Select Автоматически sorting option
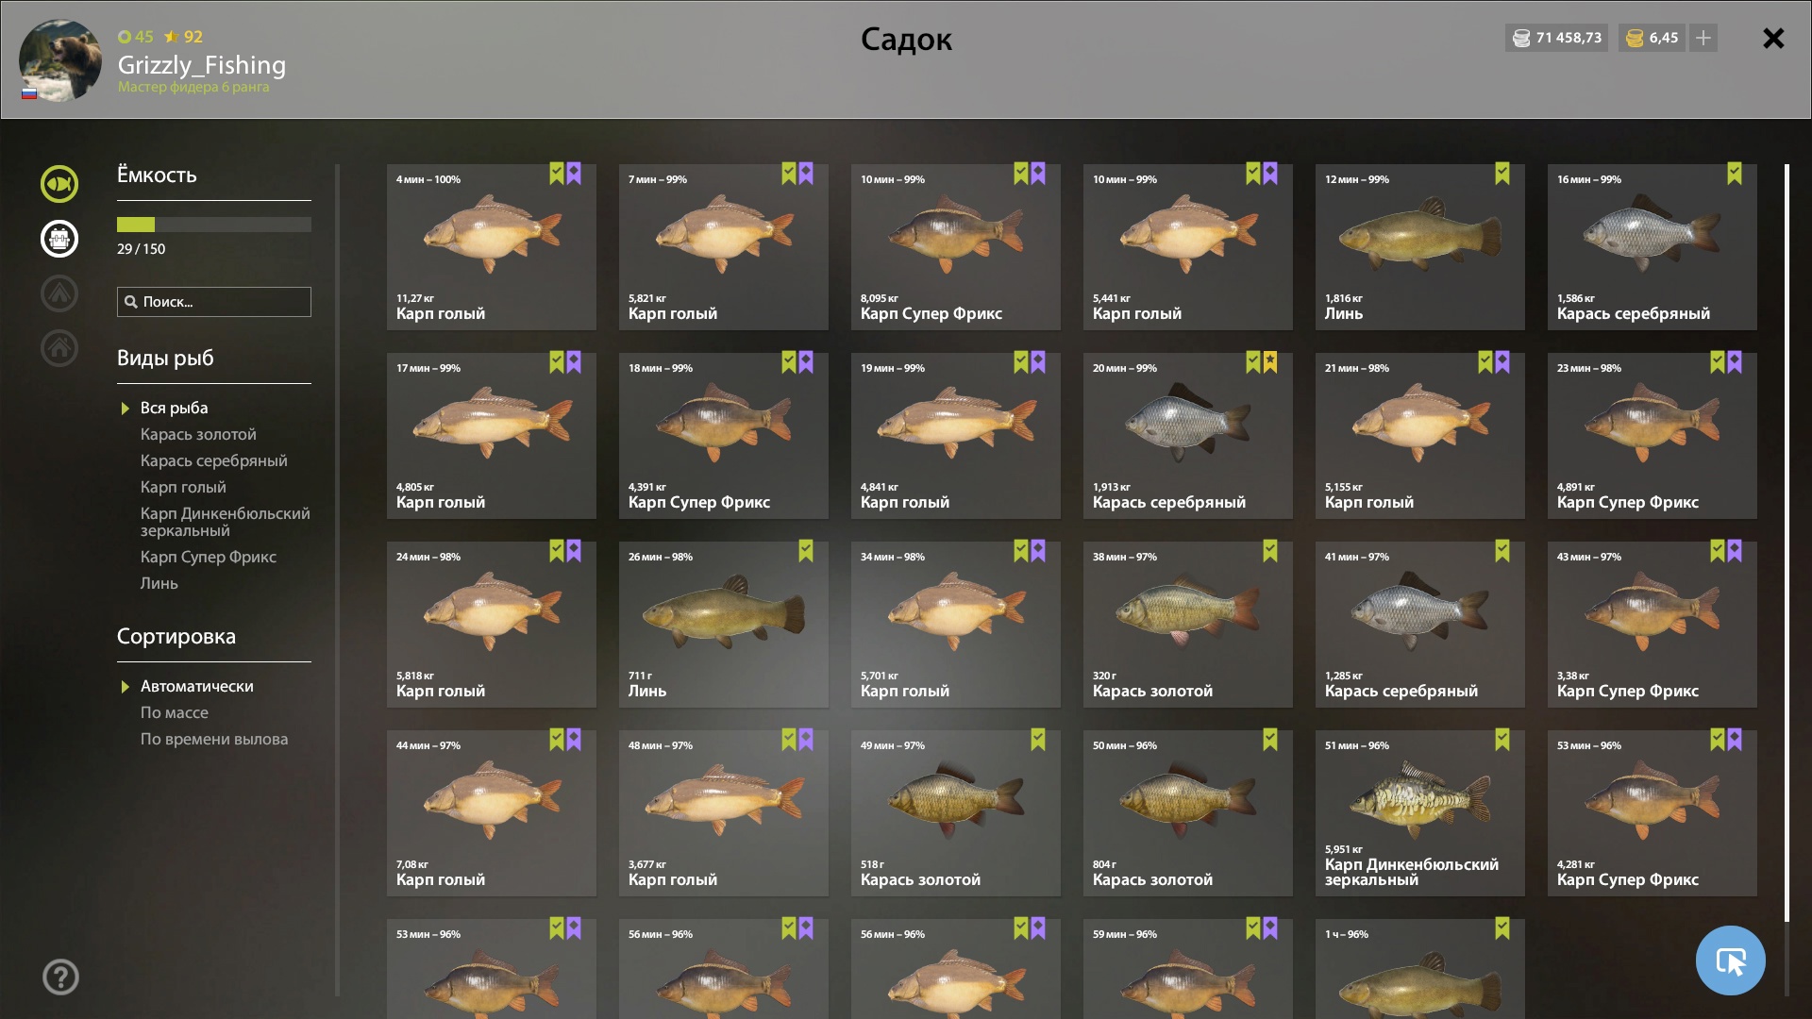Viewport: 1812px width, 1019px height. [197, 686]
